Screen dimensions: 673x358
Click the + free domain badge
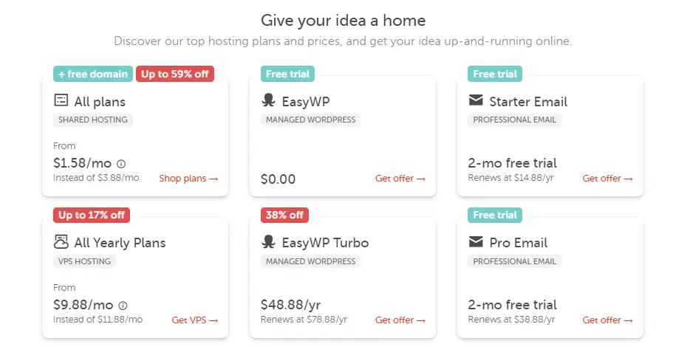coord(93,74)
